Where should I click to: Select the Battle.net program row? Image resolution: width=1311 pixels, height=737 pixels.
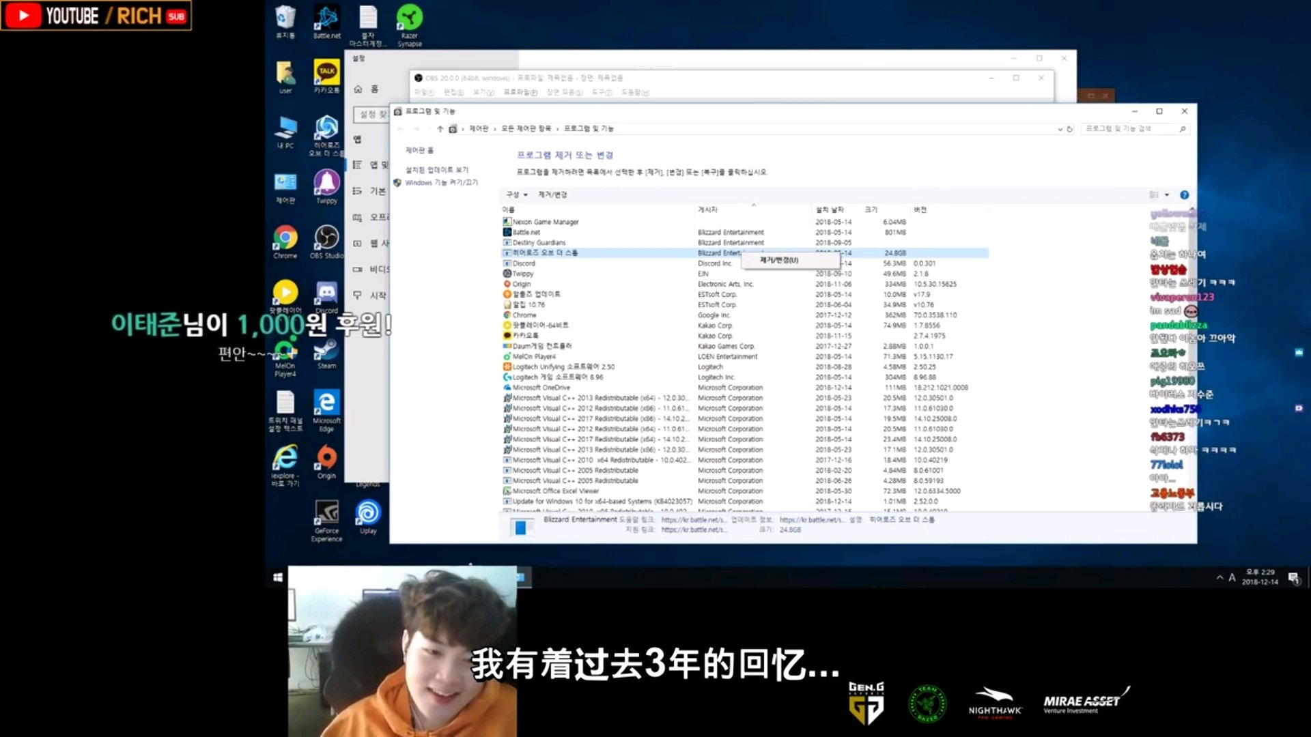point(744,233)
